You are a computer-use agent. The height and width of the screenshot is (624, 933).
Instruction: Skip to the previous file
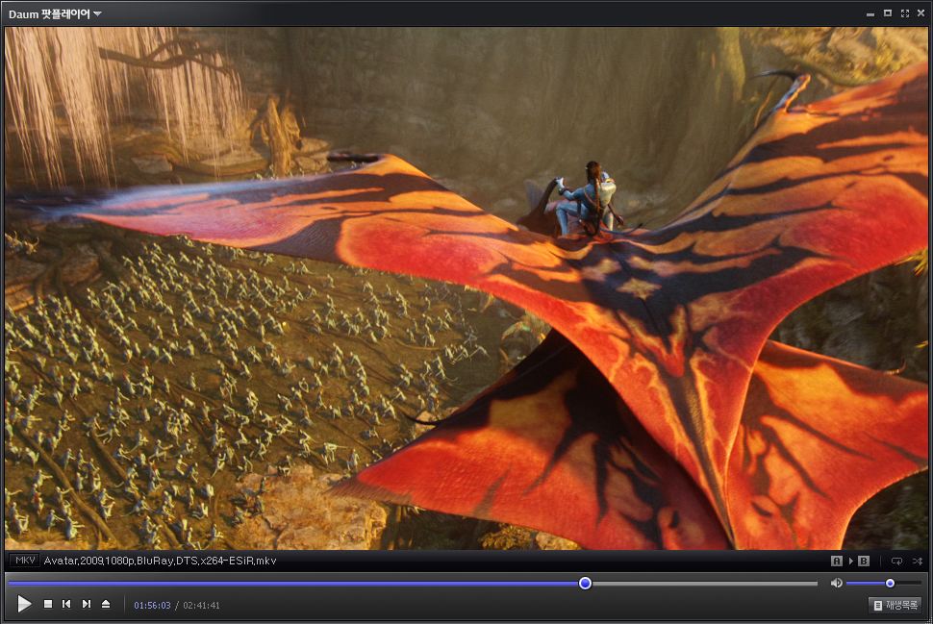click(x=66, y=604)
